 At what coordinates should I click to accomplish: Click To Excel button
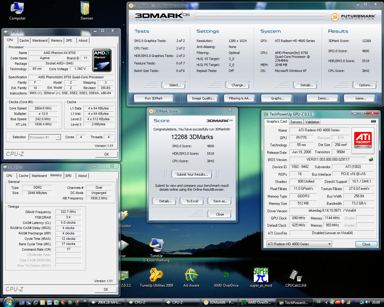192,201
